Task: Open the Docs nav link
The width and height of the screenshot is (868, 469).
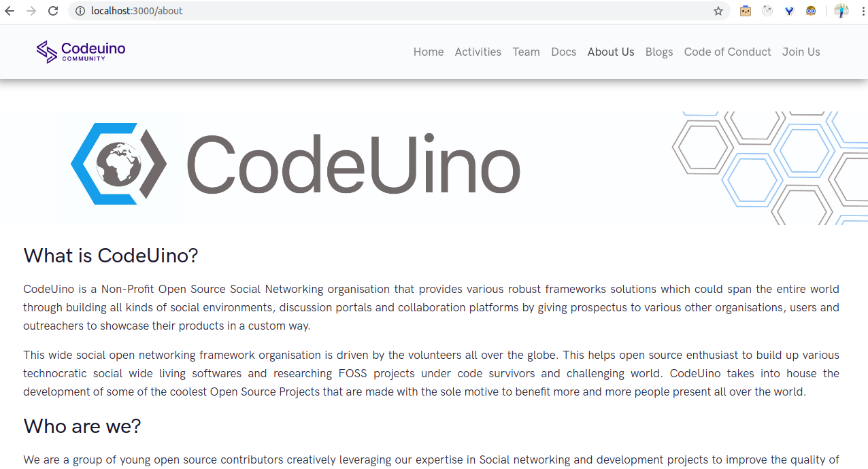Action: tap(564, 52)
